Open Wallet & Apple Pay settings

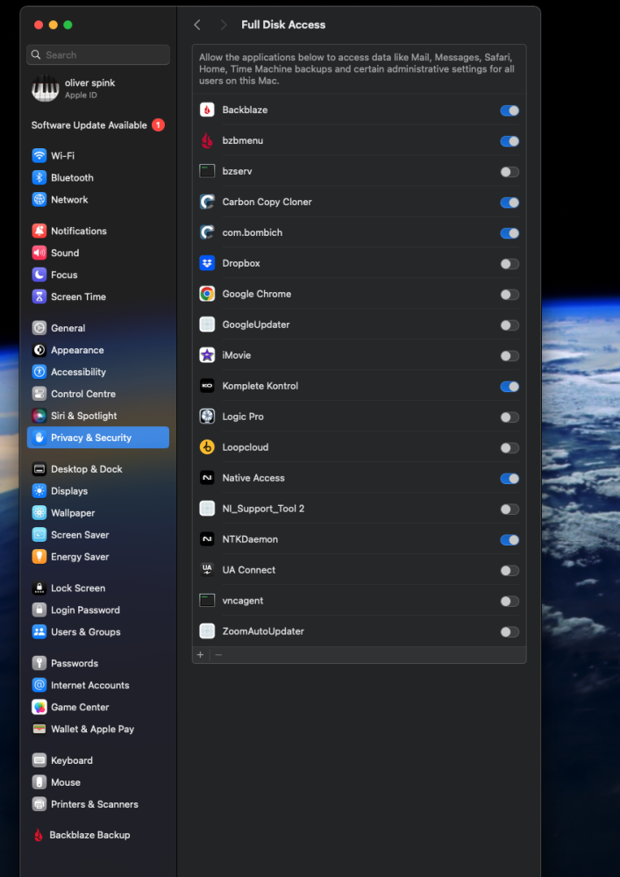pos(98,730)
